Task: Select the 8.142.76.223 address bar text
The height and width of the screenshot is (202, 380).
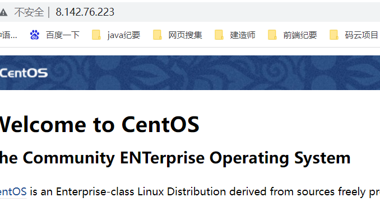Action: tap(85, 12)
